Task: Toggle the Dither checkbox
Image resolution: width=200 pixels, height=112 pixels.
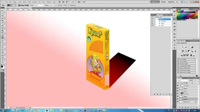Action: point(63,5)
